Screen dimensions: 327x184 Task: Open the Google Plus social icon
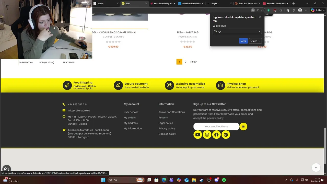point(226,135)
